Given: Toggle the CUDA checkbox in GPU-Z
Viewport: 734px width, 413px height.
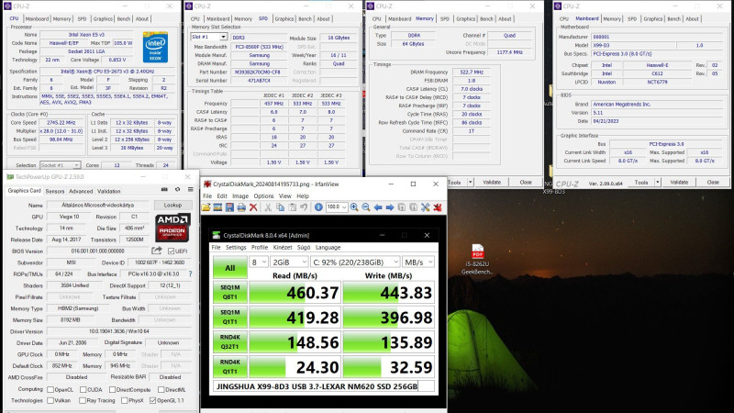Looking at the screenshot, I should tap(83, 389).
